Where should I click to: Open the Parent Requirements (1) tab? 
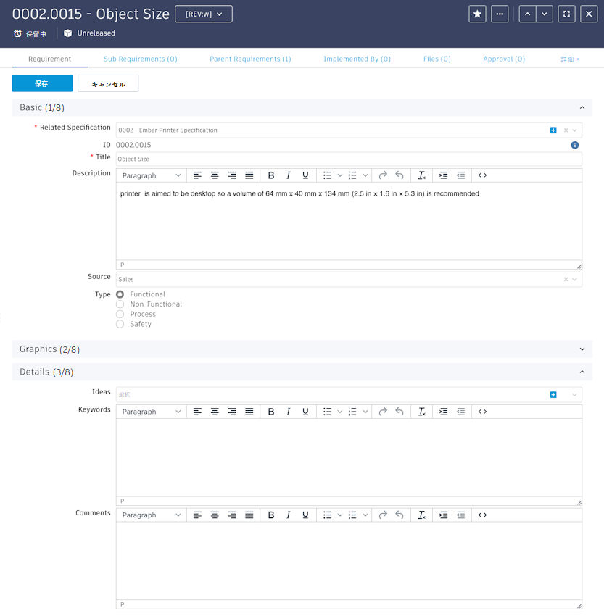coord(250,59)
